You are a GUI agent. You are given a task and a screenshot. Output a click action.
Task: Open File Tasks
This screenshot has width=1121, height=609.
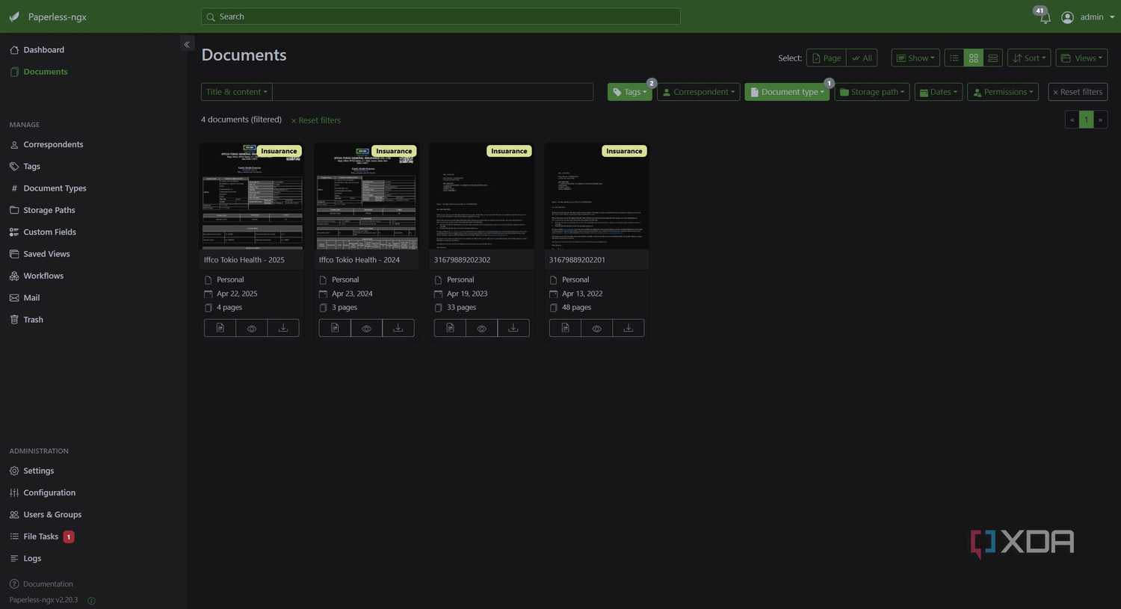(40, 537)
